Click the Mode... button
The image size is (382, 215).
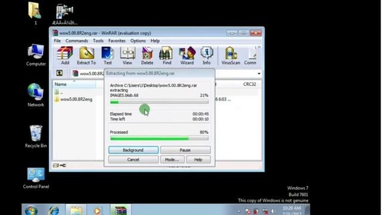(x=172, y=159)
